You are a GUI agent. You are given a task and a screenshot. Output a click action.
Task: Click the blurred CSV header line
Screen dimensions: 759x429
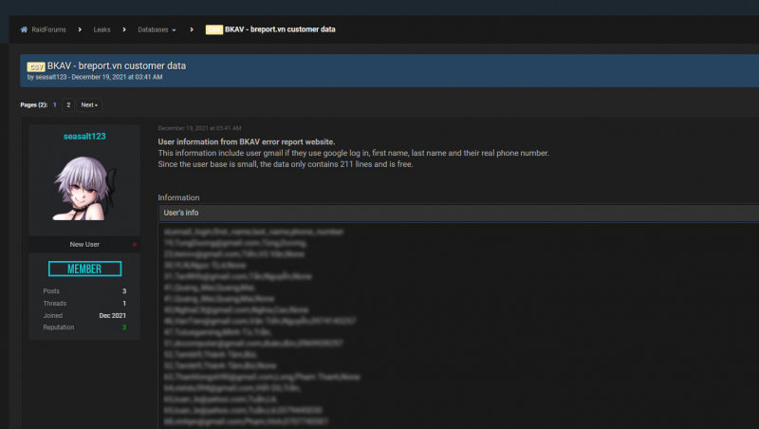click(253, 232)
